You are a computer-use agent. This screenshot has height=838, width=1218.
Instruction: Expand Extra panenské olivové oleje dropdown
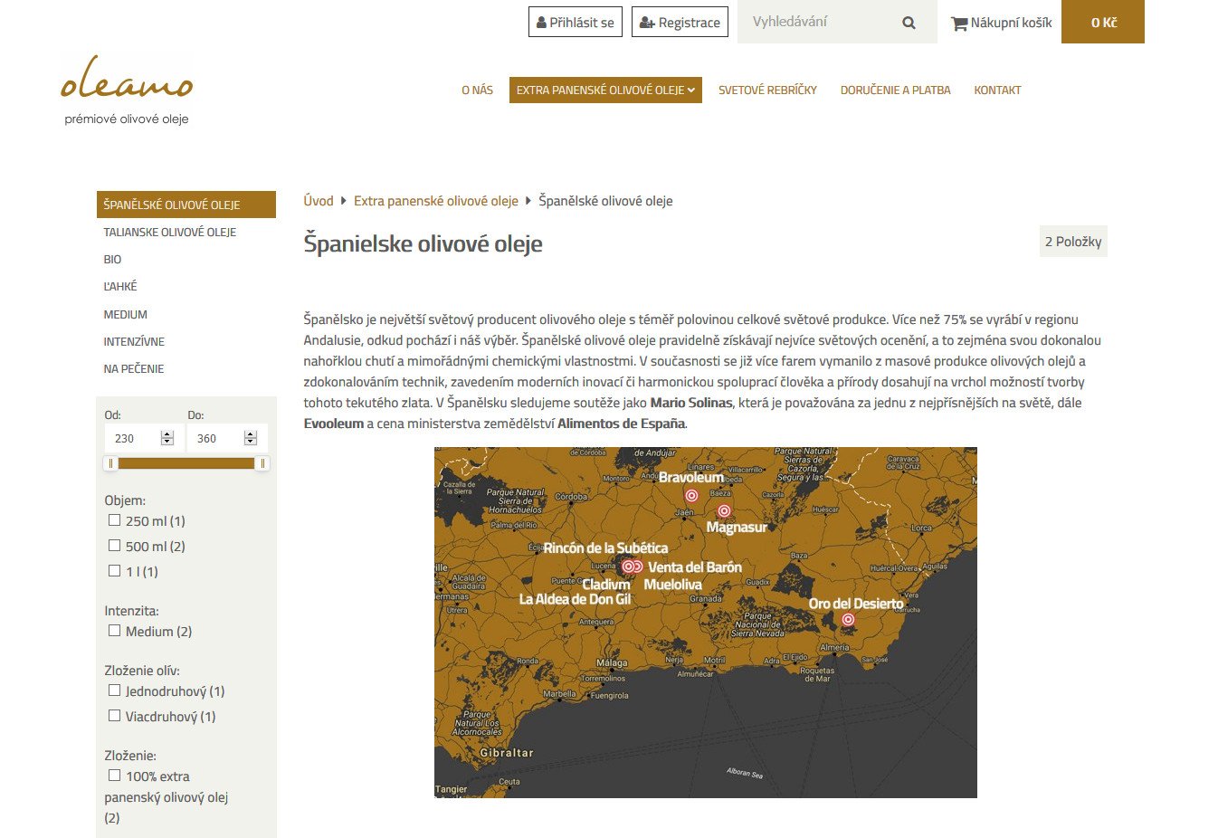coord(604,90)
